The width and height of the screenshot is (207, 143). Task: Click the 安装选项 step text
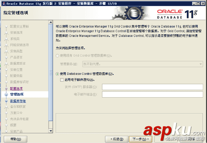(x=16, y=32)
